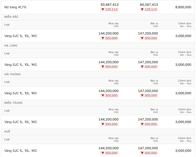The width and height of the screenshot is (196, 157).
Task: Click the down-arrow icon in Hải Phòng sell change badge
Action: 142,95
